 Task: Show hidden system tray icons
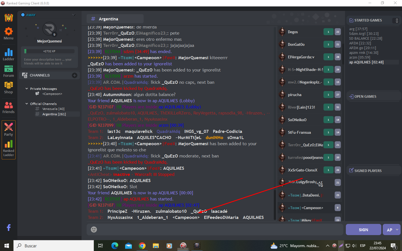pyautogui.click(x=327, y=246)
